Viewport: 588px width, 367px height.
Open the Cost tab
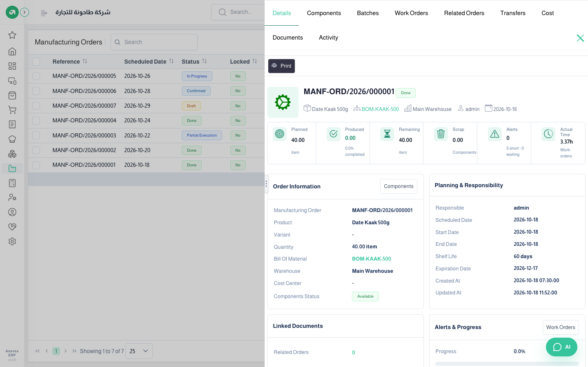pos(548,13)
